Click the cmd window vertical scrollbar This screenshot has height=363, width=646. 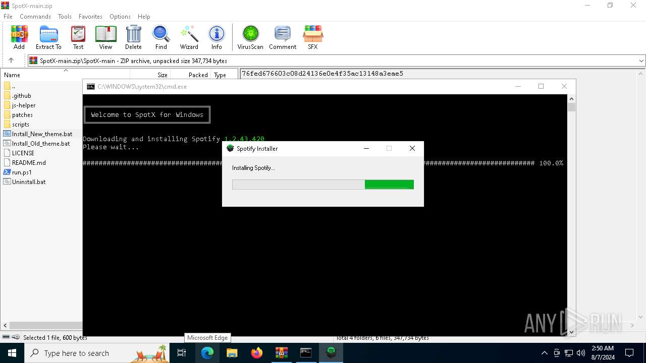pos(571,215)
